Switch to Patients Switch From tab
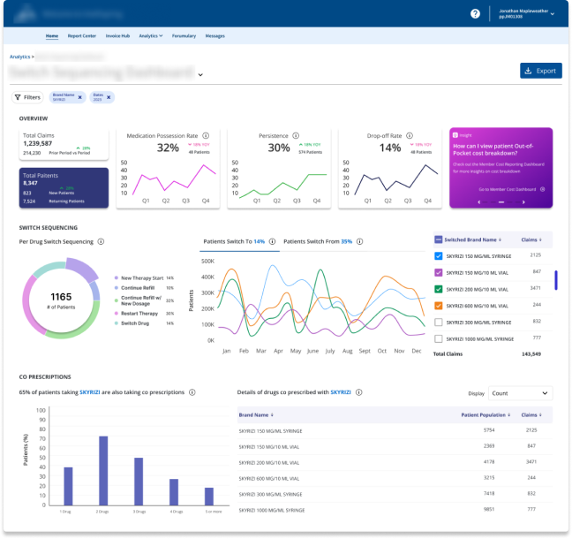 (318, 242)
